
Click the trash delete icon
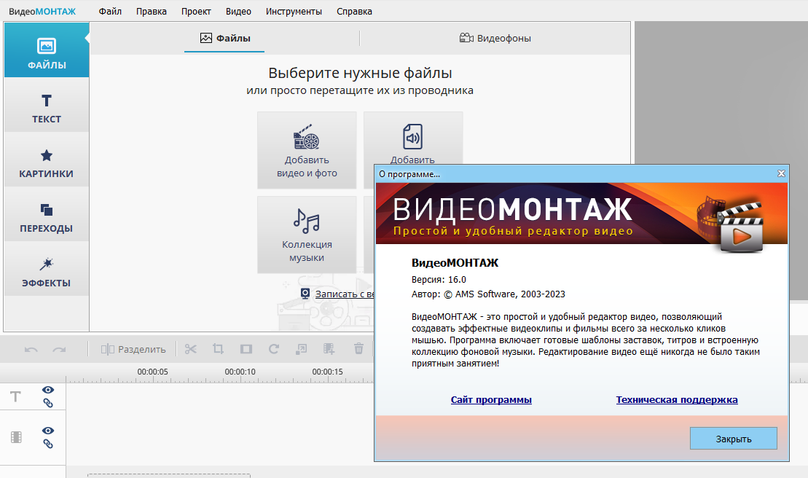358,349
